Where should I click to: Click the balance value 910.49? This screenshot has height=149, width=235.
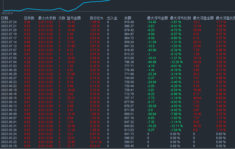[129, 22]
